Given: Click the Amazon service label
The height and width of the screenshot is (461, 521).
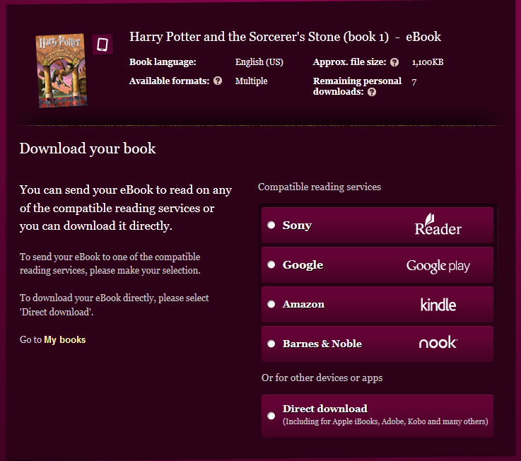Looking at the screenshot, I should point(303,304).
